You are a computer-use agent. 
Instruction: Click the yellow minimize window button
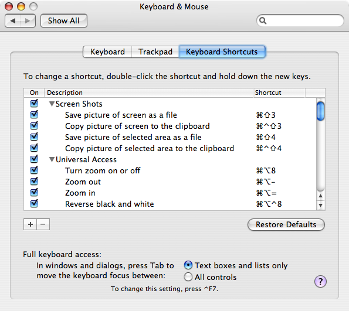[x=21, y=6]
